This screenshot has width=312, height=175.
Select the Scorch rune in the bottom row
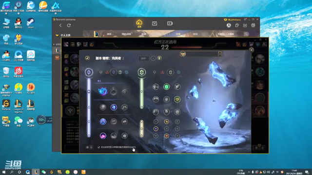103,136
